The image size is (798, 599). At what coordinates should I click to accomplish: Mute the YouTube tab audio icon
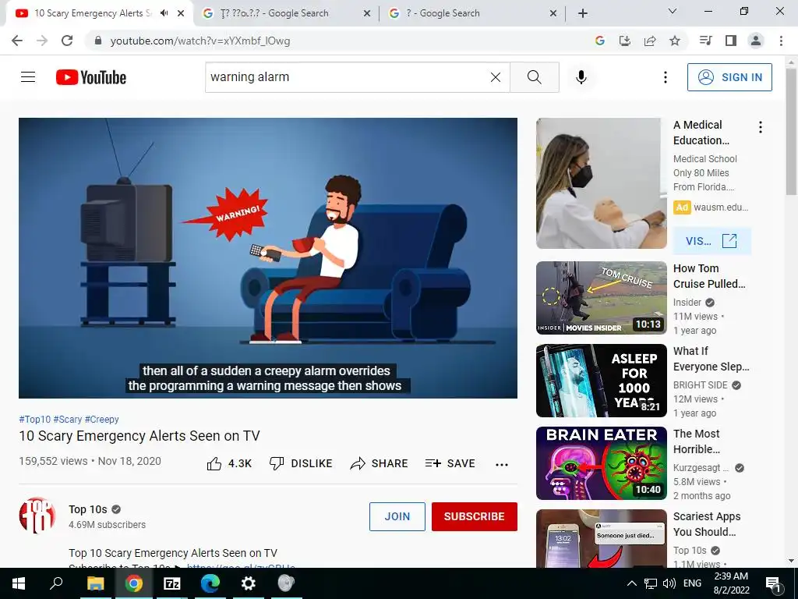[x=164, y=13]
